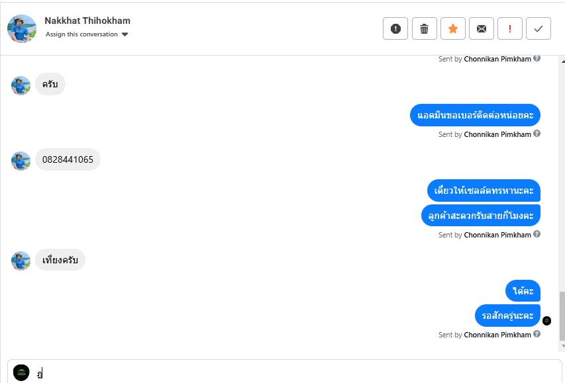The image size is (565, 383).
Task: Click the trash icon to delete conversation
Action: 425,28
